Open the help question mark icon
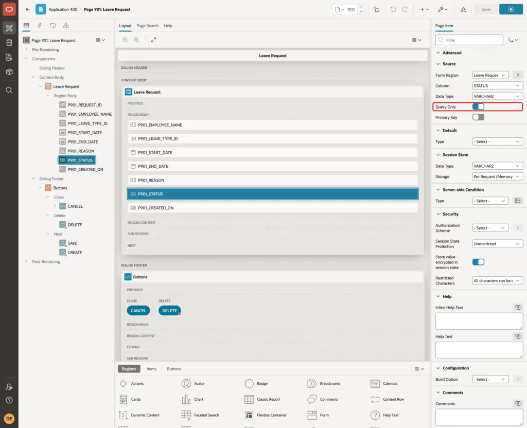The height and width of the screenshot is (428, 527). [9, 400]
